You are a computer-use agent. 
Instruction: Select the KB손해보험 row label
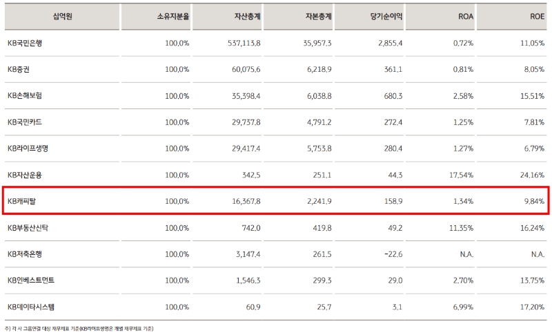click(x=26, y=95)
